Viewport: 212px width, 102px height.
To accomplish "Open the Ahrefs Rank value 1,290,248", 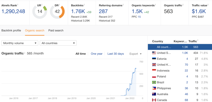I will (13, 11).
